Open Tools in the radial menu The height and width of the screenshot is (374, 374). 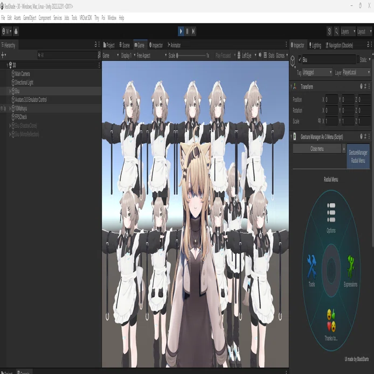click(311, 271)
